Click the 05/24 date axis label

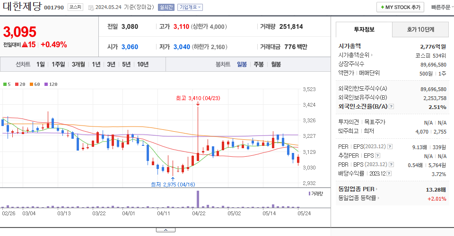[304, 213]
